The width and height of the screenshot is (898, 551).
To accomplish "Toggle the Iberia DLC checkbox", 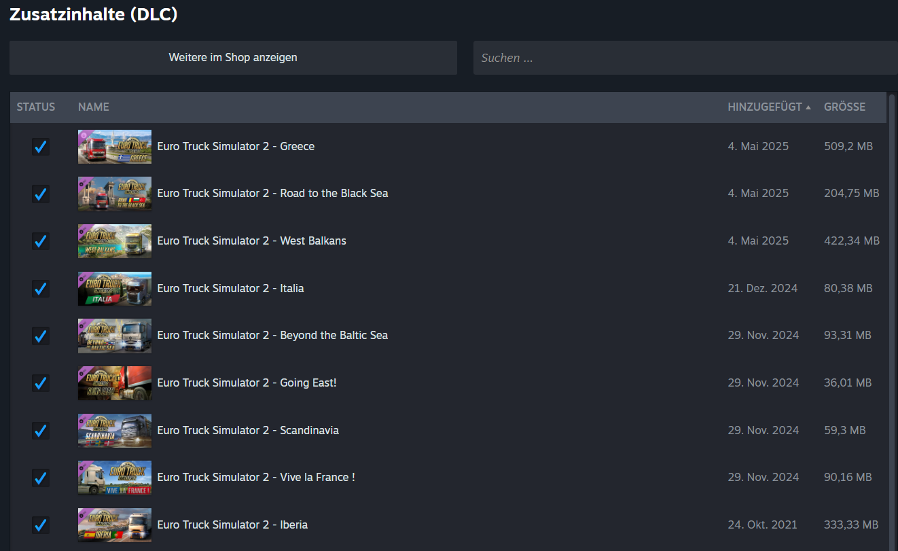I will click(41, 525).
